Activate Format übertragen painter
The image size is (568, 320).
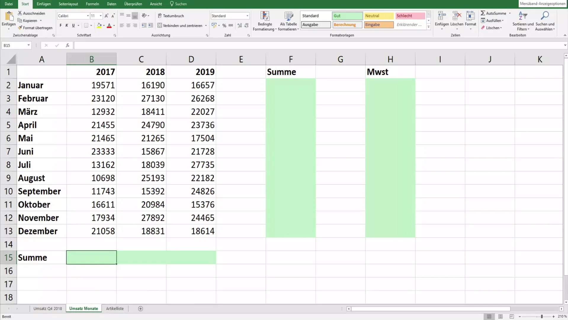coord(35,28)
